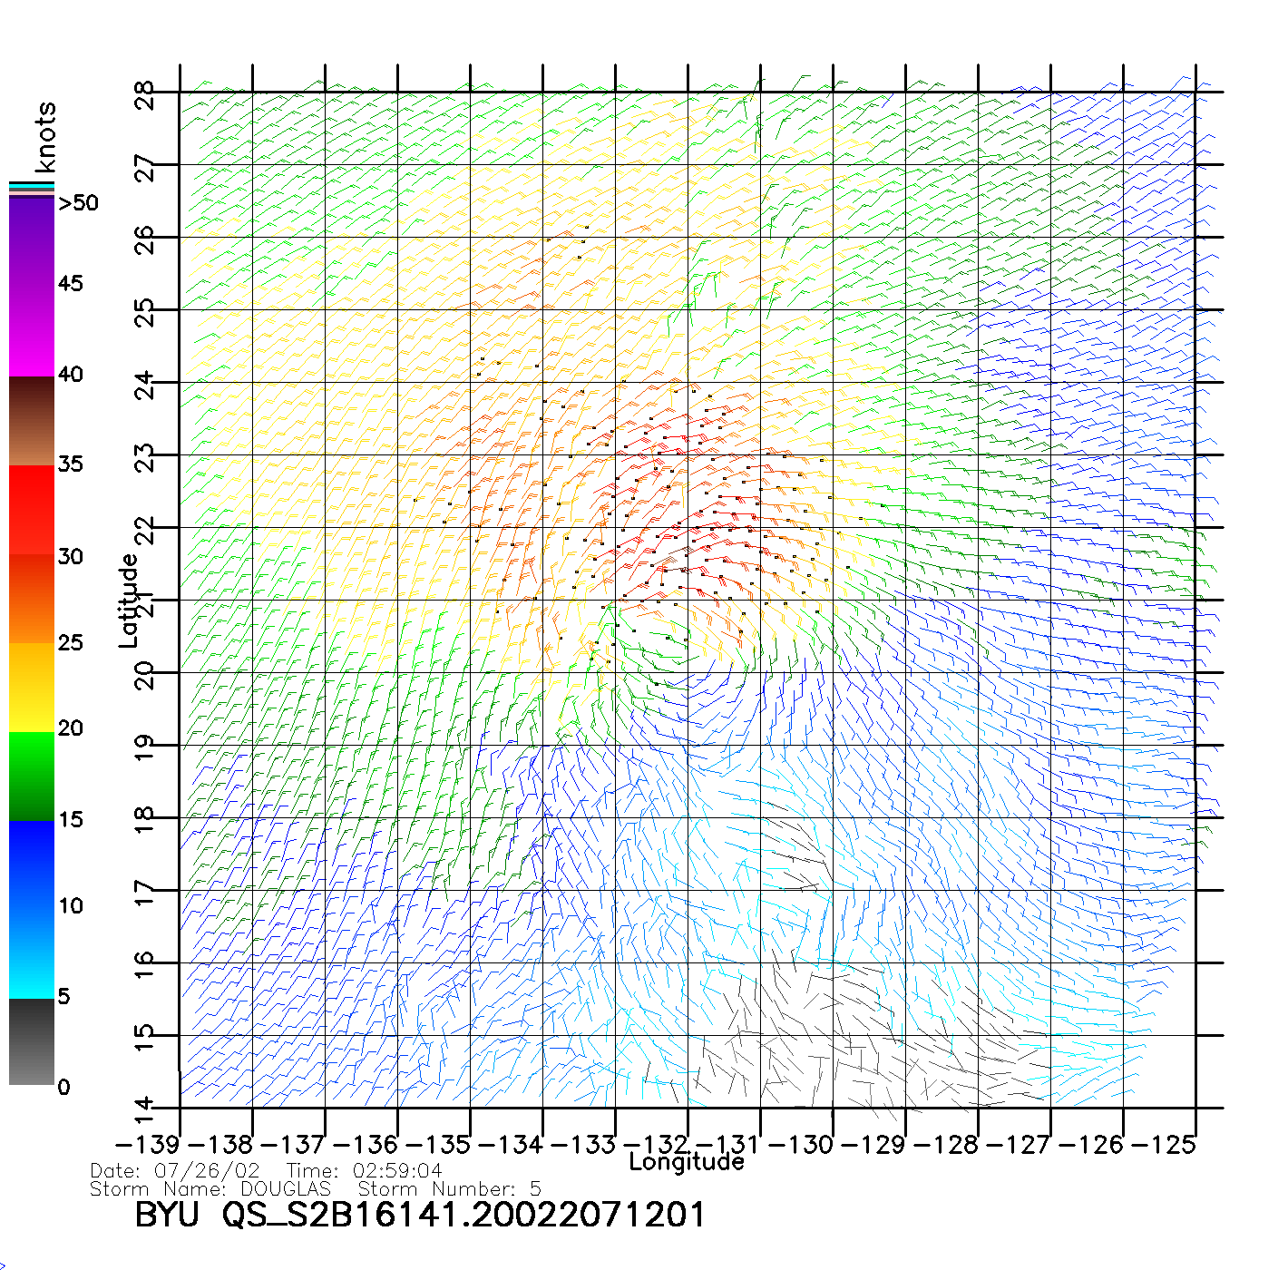This screenshot has height=1270, width=1288.
Task: Click the gray 0-5 knots legend band
Action: [31, 1041]
